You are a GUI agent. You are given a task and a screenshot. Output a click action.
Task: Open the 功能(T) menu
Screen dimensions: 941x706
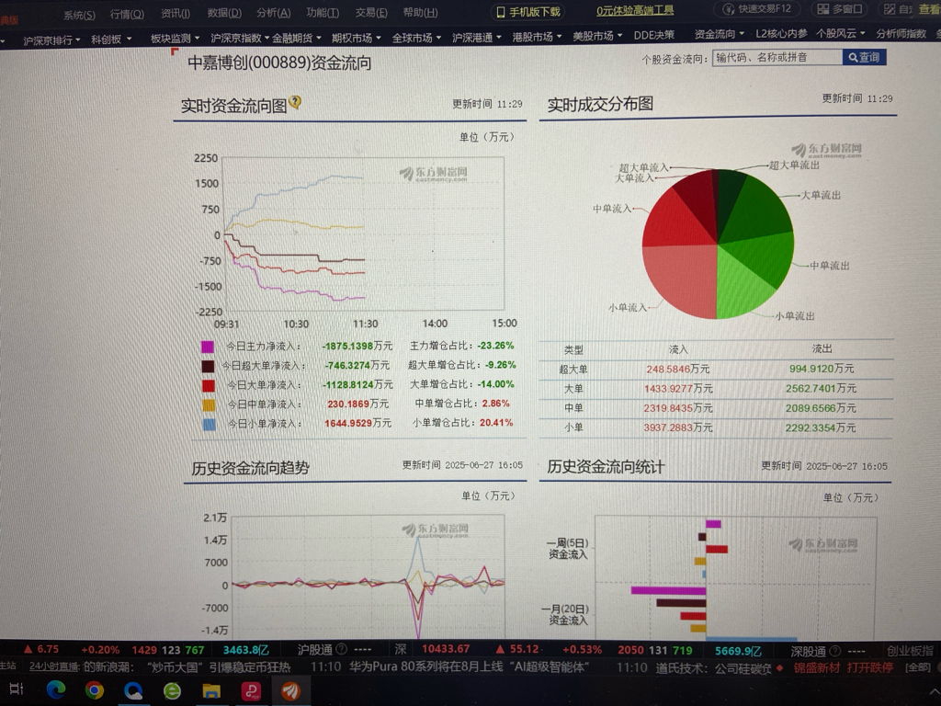coord(323,13)
